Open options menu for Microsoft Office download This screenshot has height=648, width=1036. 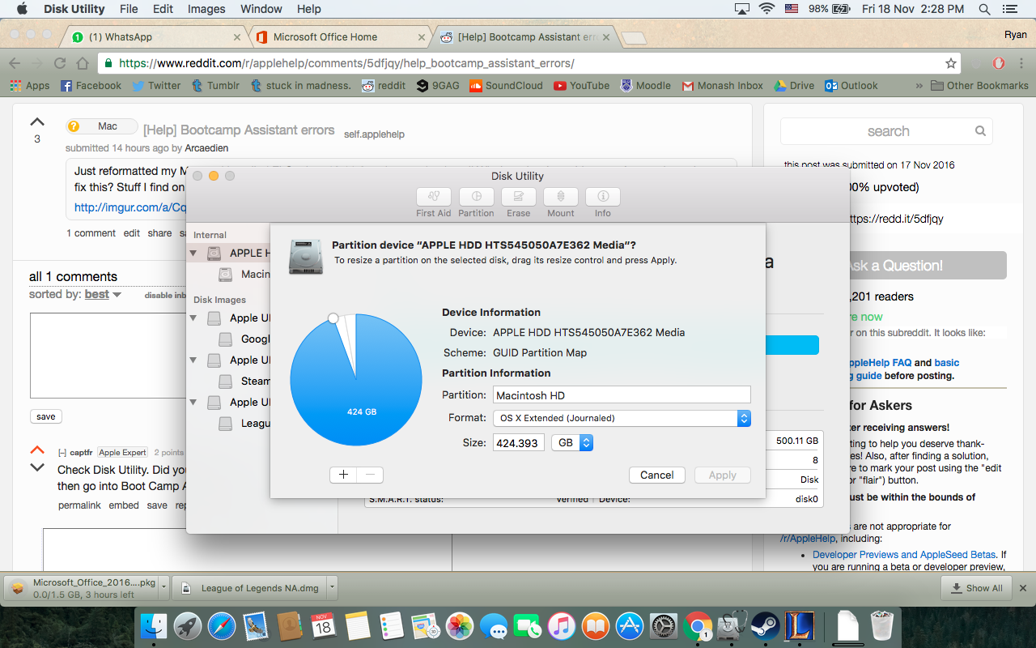click(x=164, y=588)
